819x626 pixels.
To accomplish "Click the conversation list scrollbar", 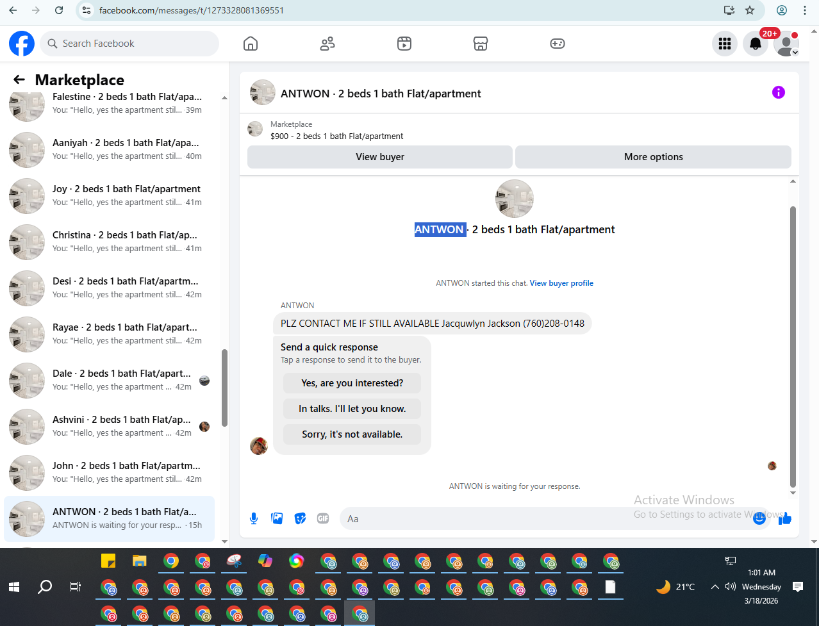I will point(224,388).
